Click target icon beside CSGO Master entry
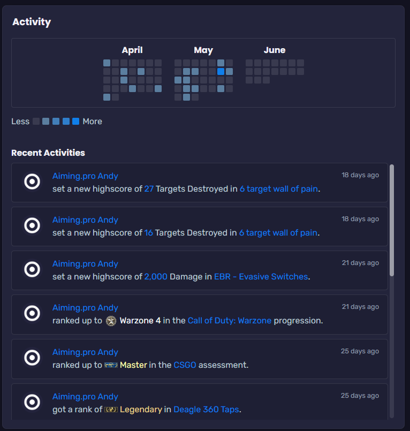The image size is (410, 431). click(x=32, y=358)
